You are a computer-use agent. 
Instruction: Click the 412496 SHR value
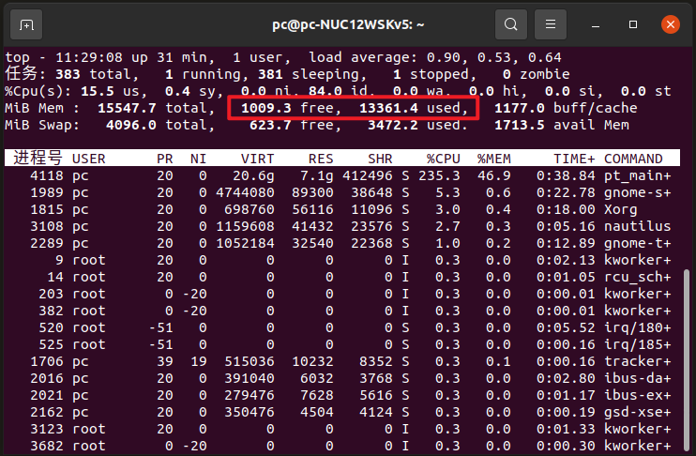[x=368, y=175]
